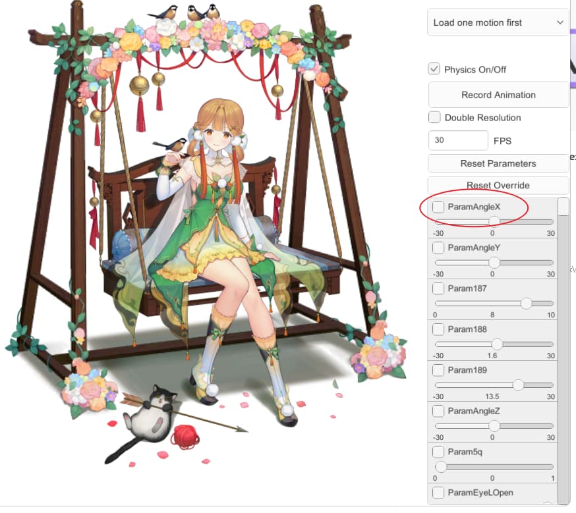Check the Param5q override checkbox
Viewport: 576px width, 513px height.
438,452
